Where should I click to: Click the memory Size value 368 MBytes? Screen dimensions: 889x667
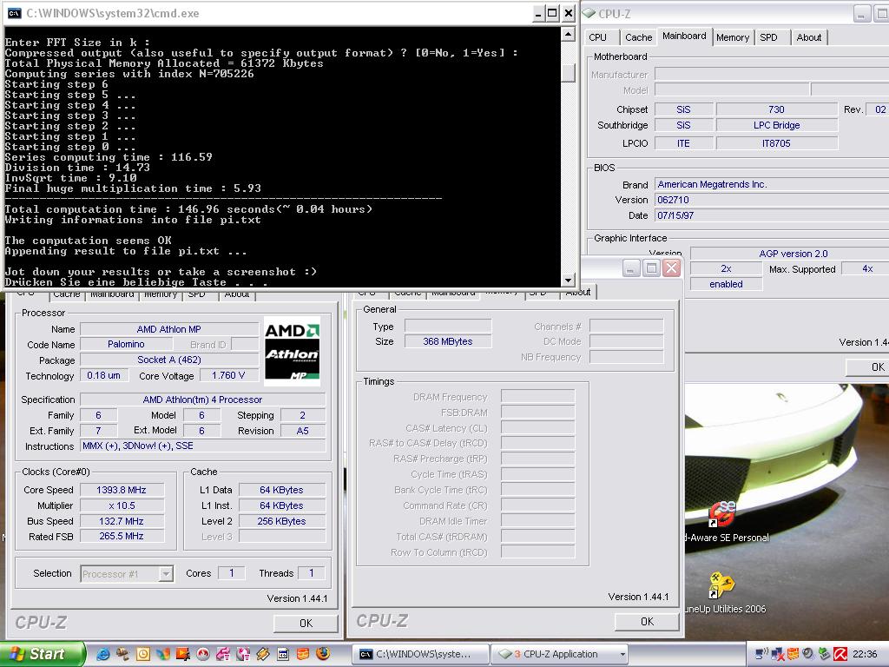click(x=448, y=341)
